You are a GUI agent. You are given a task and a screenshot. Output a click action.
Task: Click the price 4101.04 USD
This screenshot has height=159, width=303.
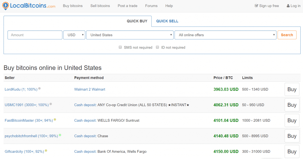coord(226,120)
